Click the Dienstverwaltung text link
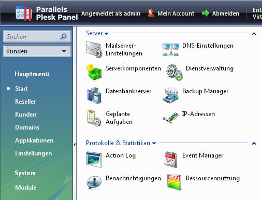The image size is (262, 200). (x=210, y=68)
